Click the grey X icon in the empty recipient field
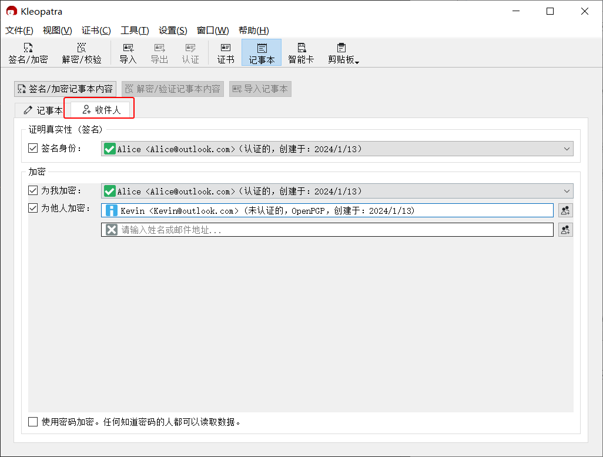 [x=112, y=230]
